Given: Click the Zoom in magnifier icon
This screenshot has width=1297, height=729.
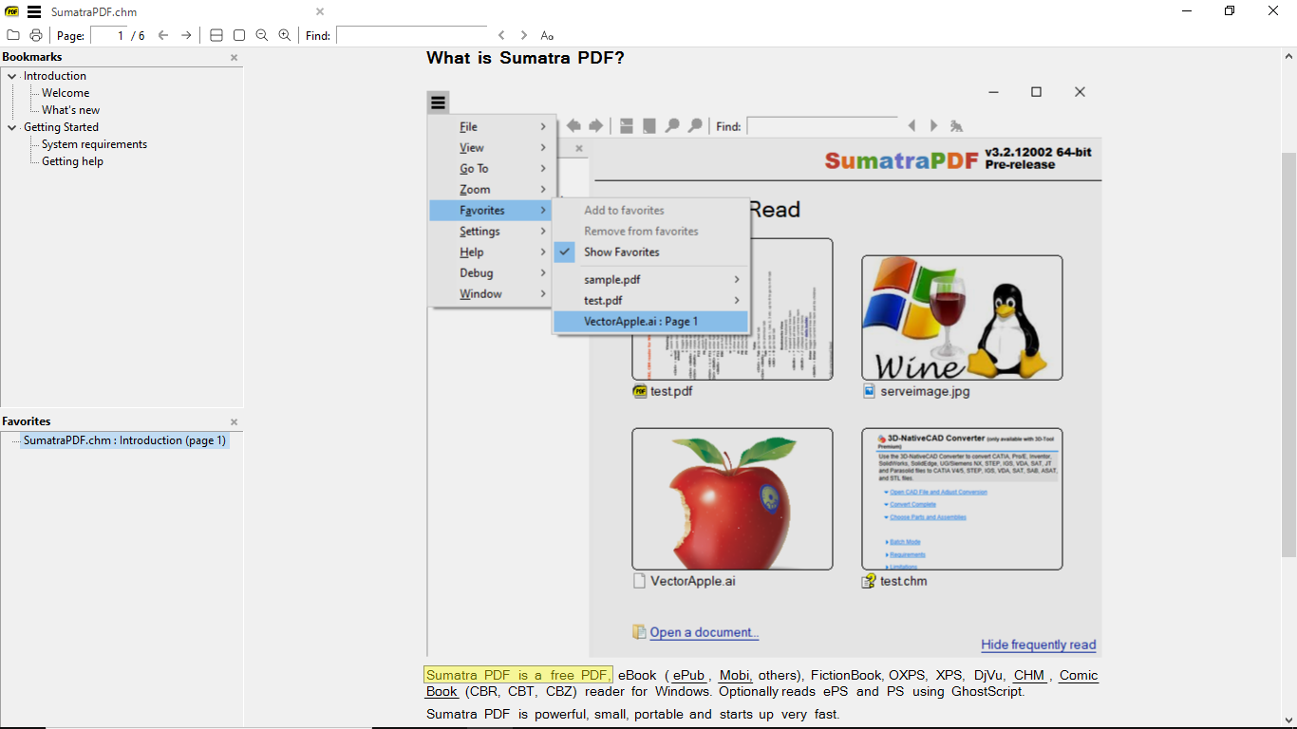Looking at the screenshot, I should (x=285, y=35).
